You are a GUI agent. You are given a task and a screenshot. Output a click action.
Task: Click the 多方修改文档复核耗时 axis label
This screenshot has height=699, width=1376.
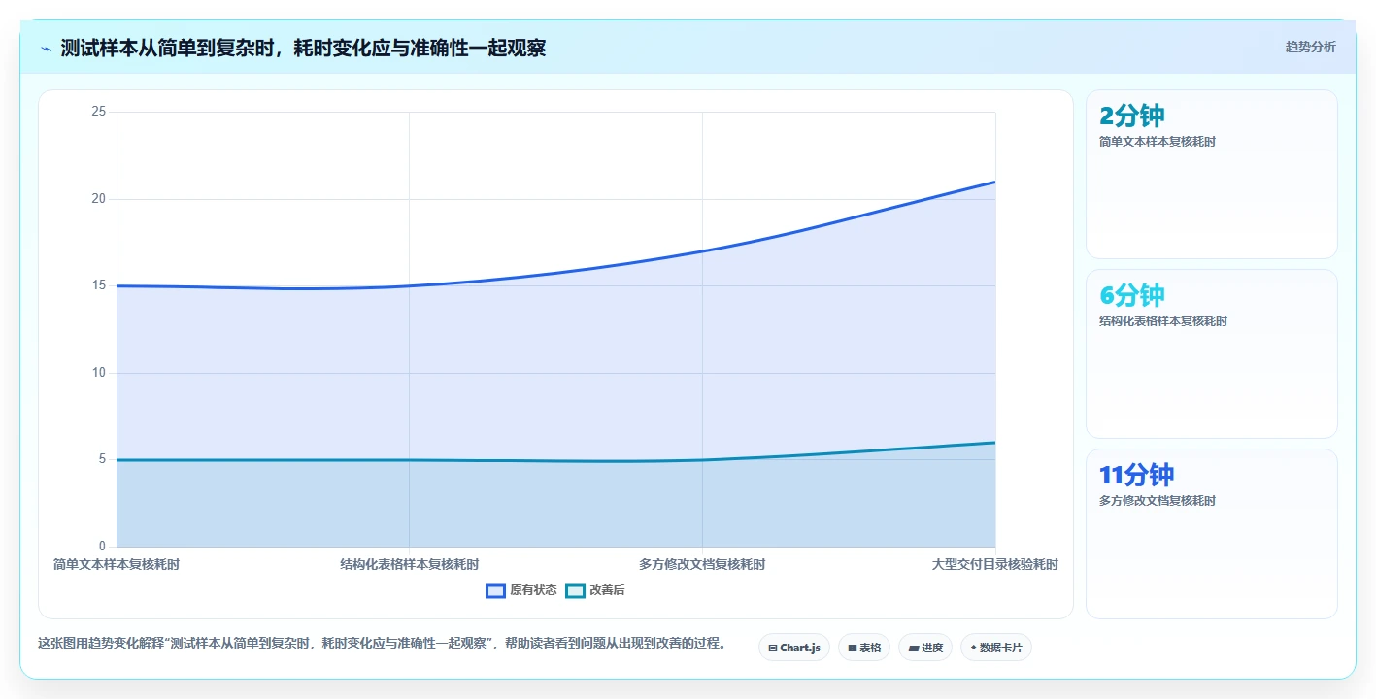[x=702, y=564]
